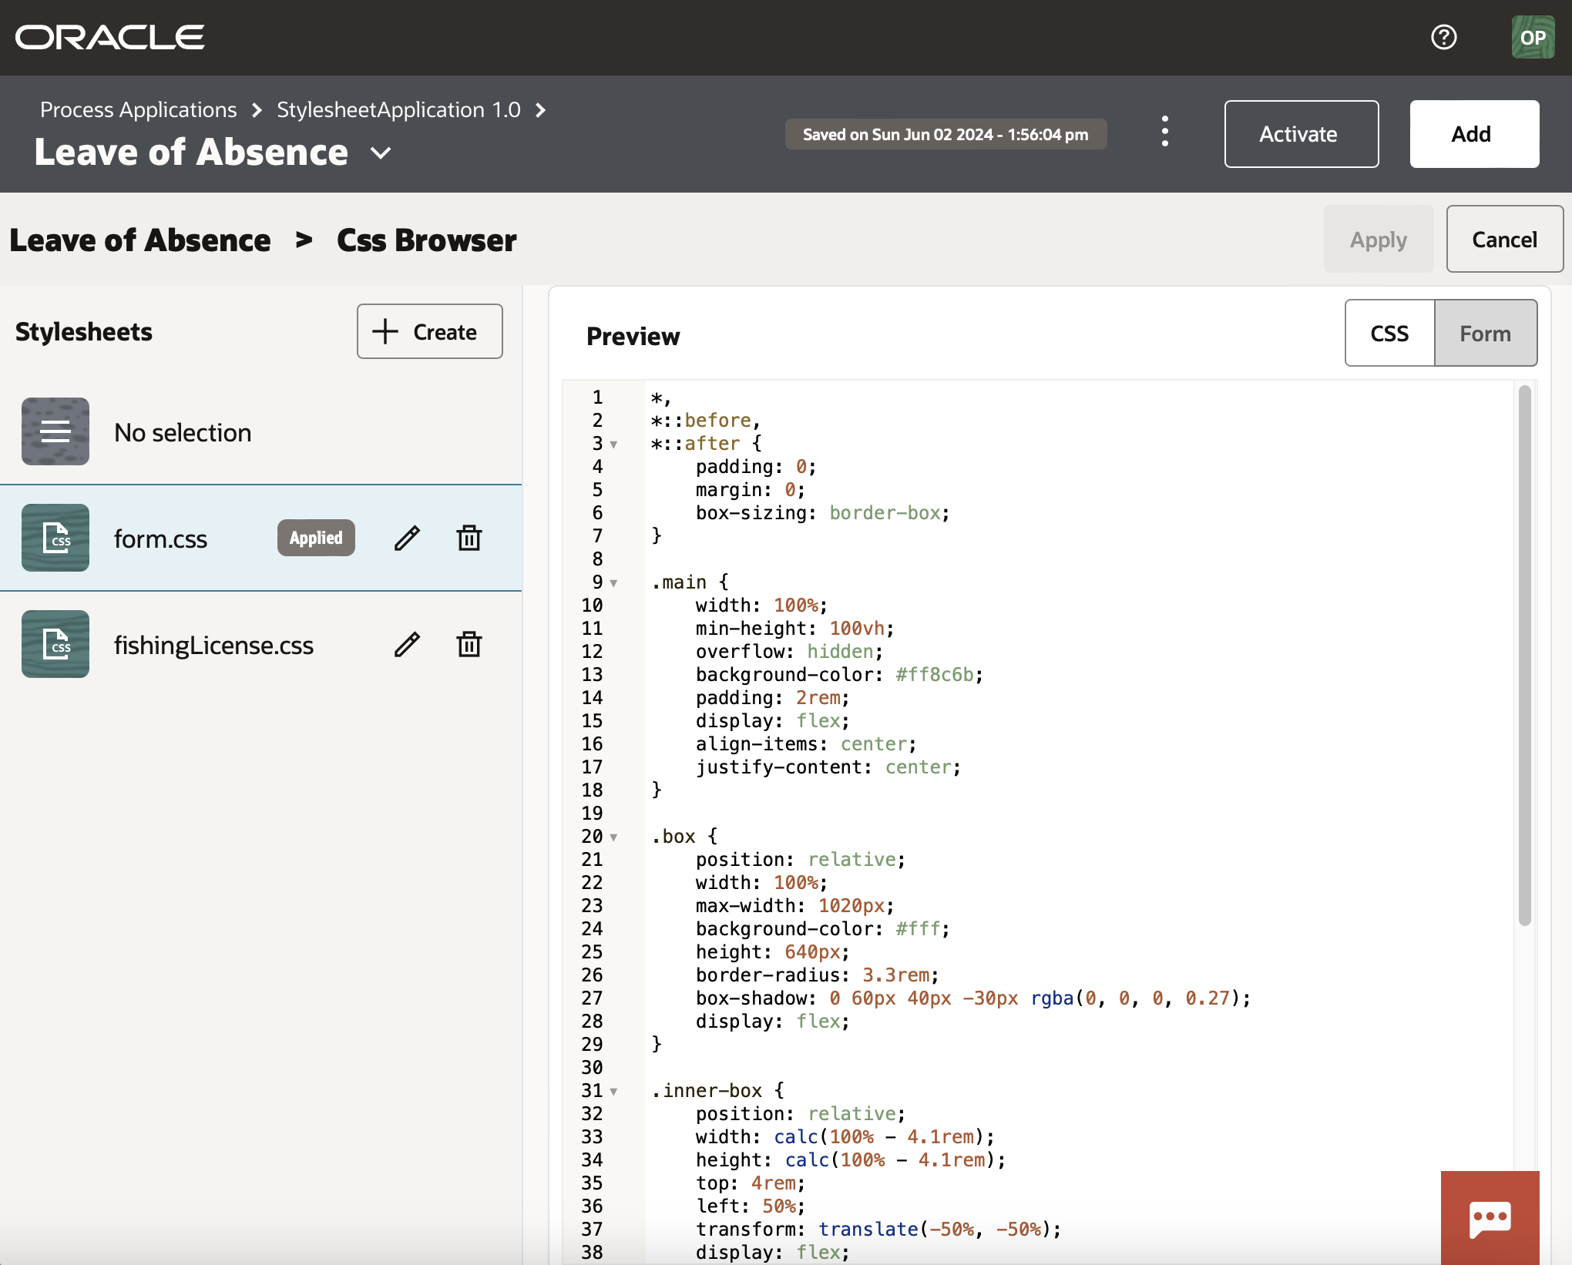Image resolution: width=1572 pixels, height=1265 pixels.
Task: Collapse the .inner-box rule fold arrow
Action: click(x=614, y=1092)
